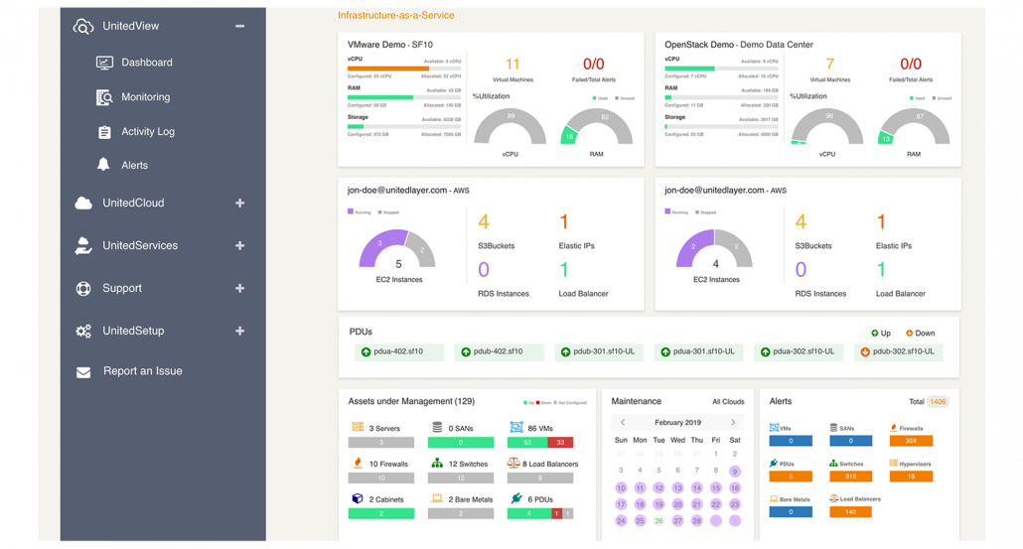1023x549 pixels.
Task: Click the down-status icon on pdub-302.sf10-UL
Action: (865, 352)
